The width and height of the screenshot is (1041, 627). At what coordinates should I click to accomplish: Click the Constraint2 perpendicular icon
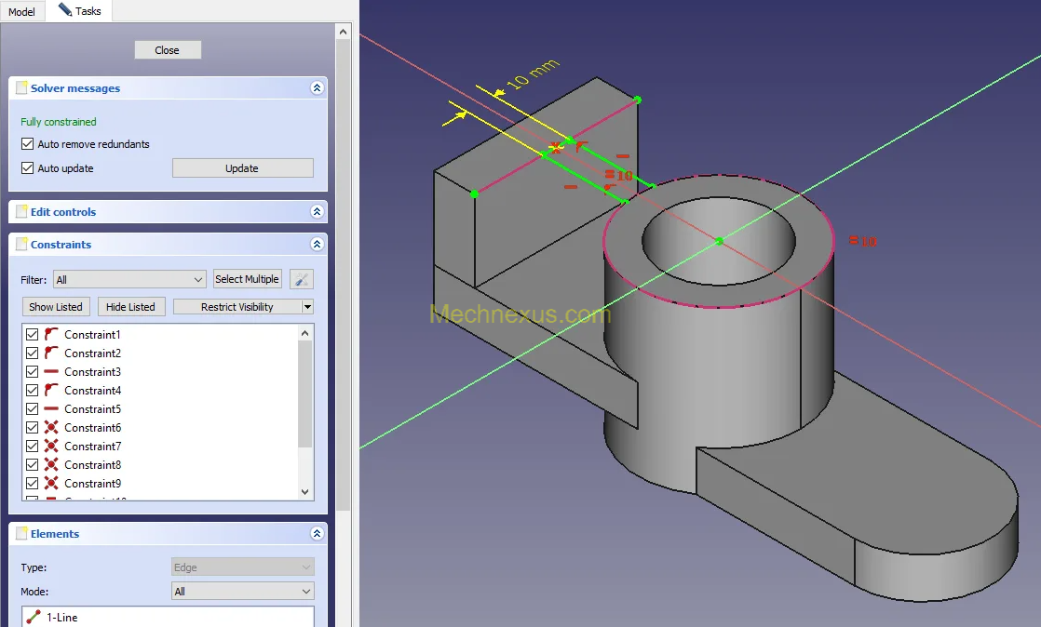click(51, 353)
